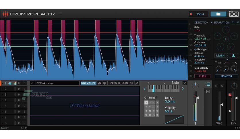The image size is (240, 139).
Task: Open the mixer faders icon
Action: pos(208,92)
